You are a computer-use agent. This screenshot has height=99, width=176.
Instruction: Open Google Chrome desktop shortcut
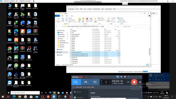(x=10, y=50)
